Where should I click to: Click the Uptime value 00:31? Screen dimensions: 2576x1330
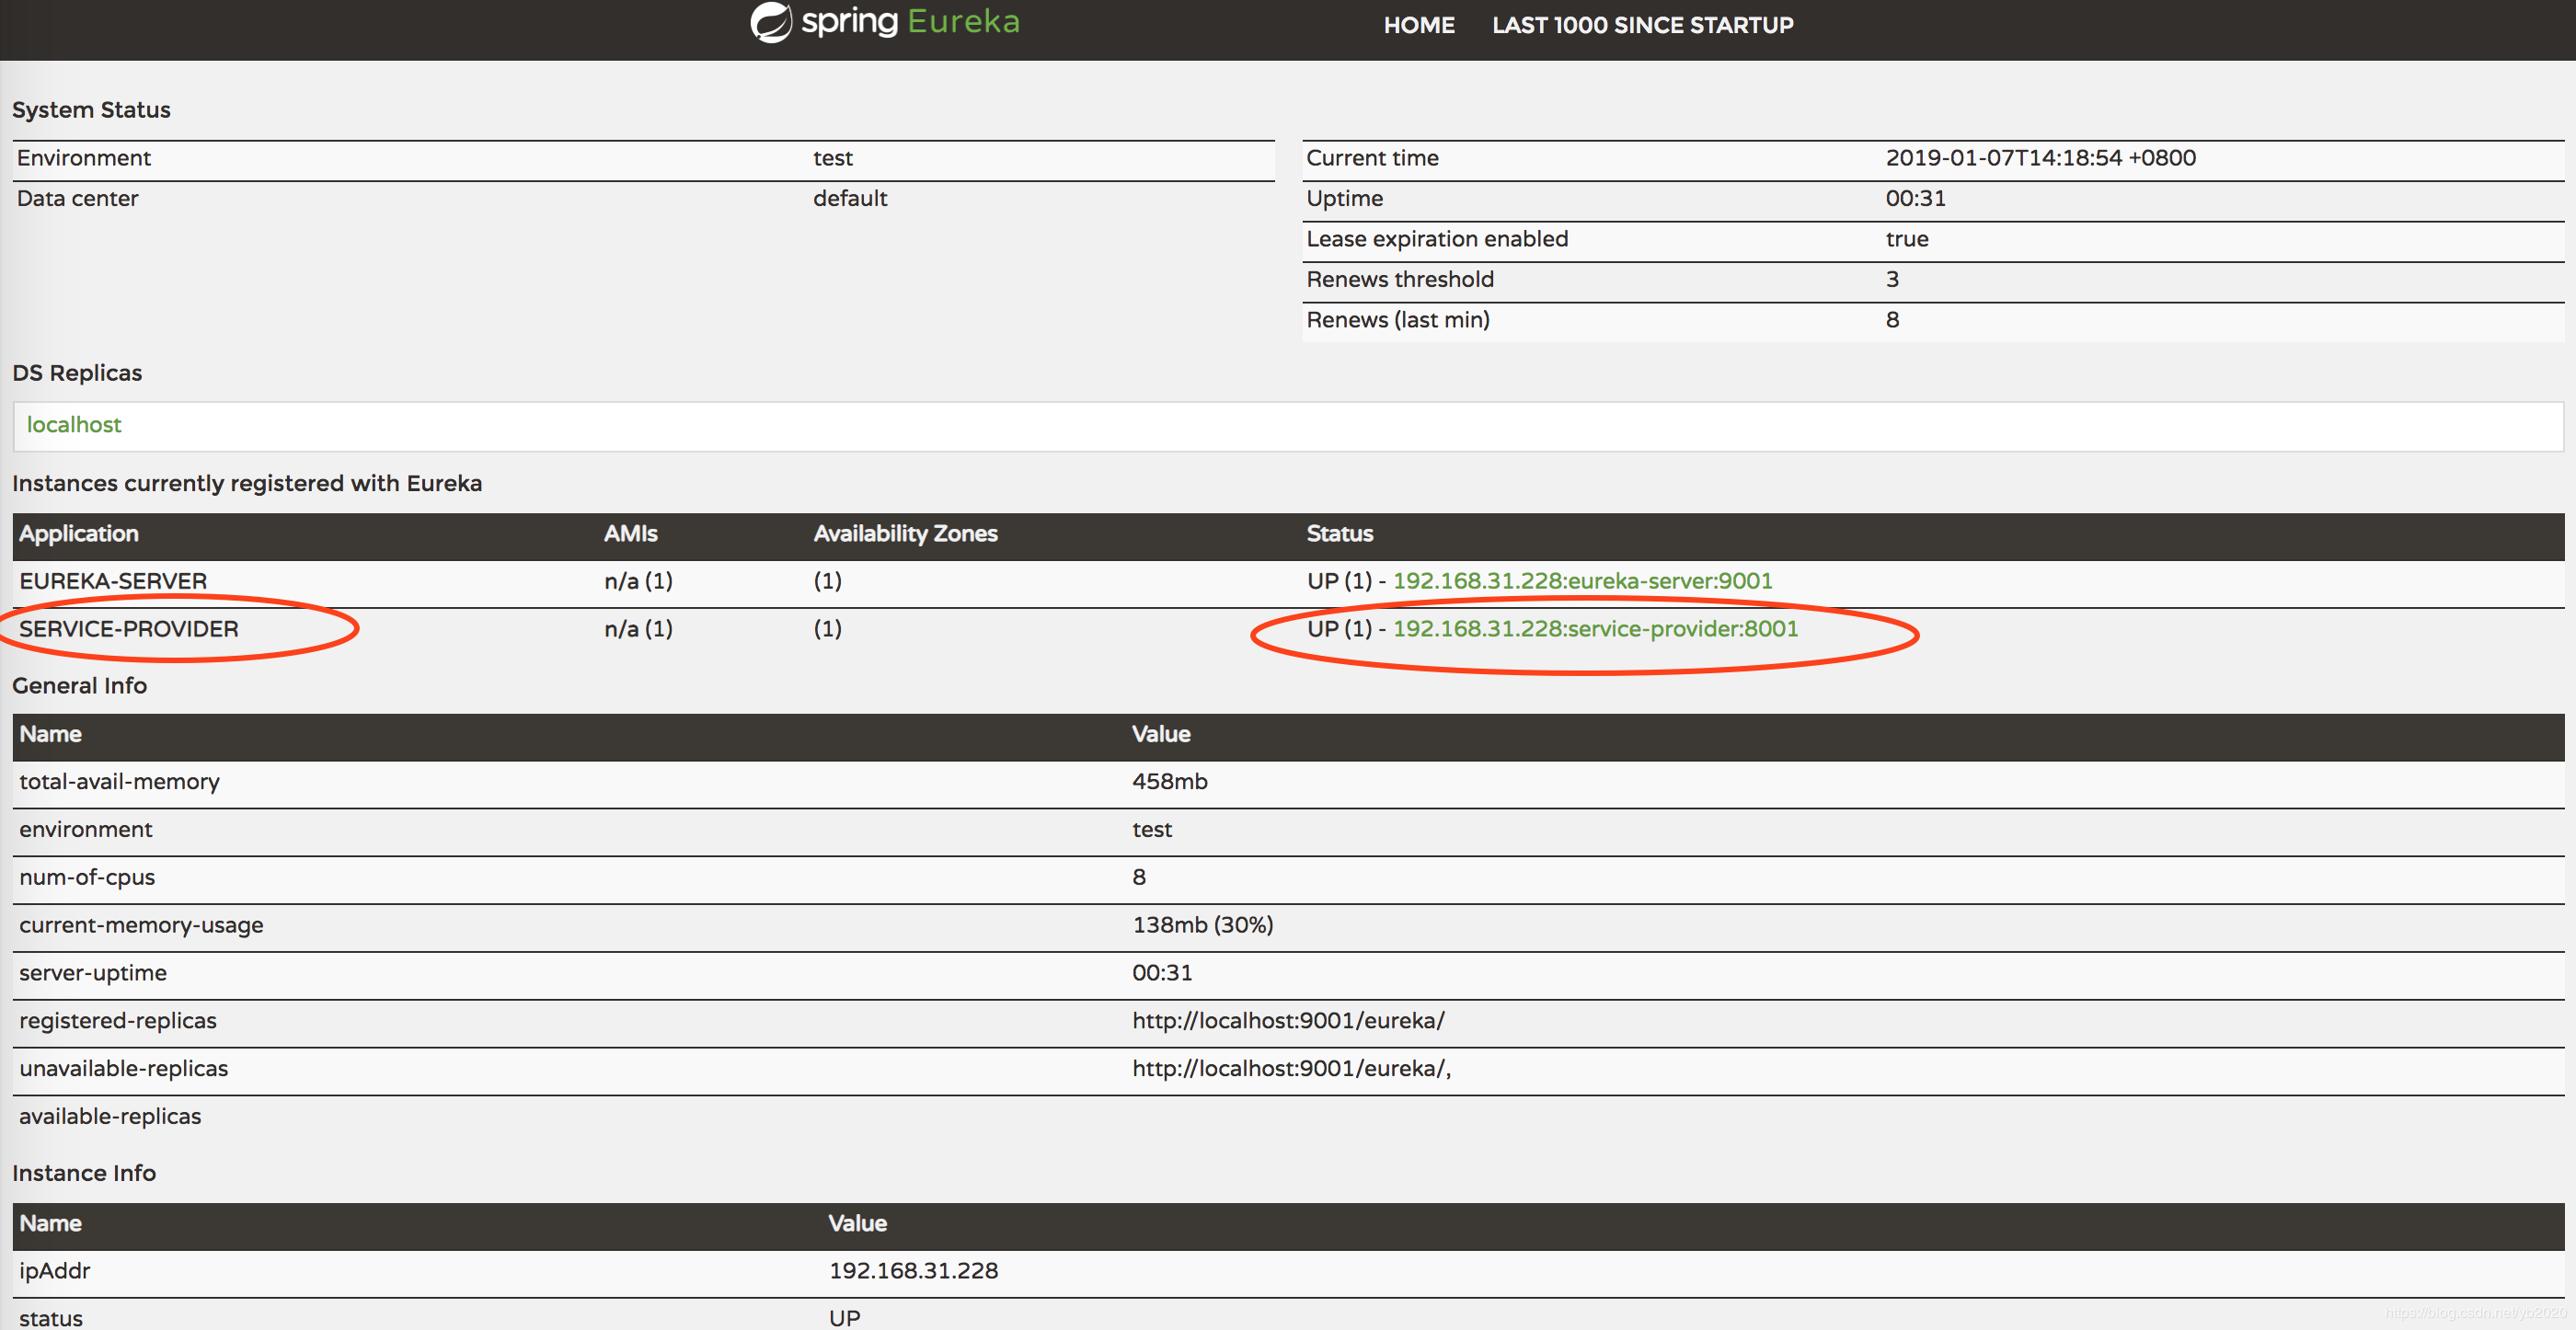coord(1915,198)
